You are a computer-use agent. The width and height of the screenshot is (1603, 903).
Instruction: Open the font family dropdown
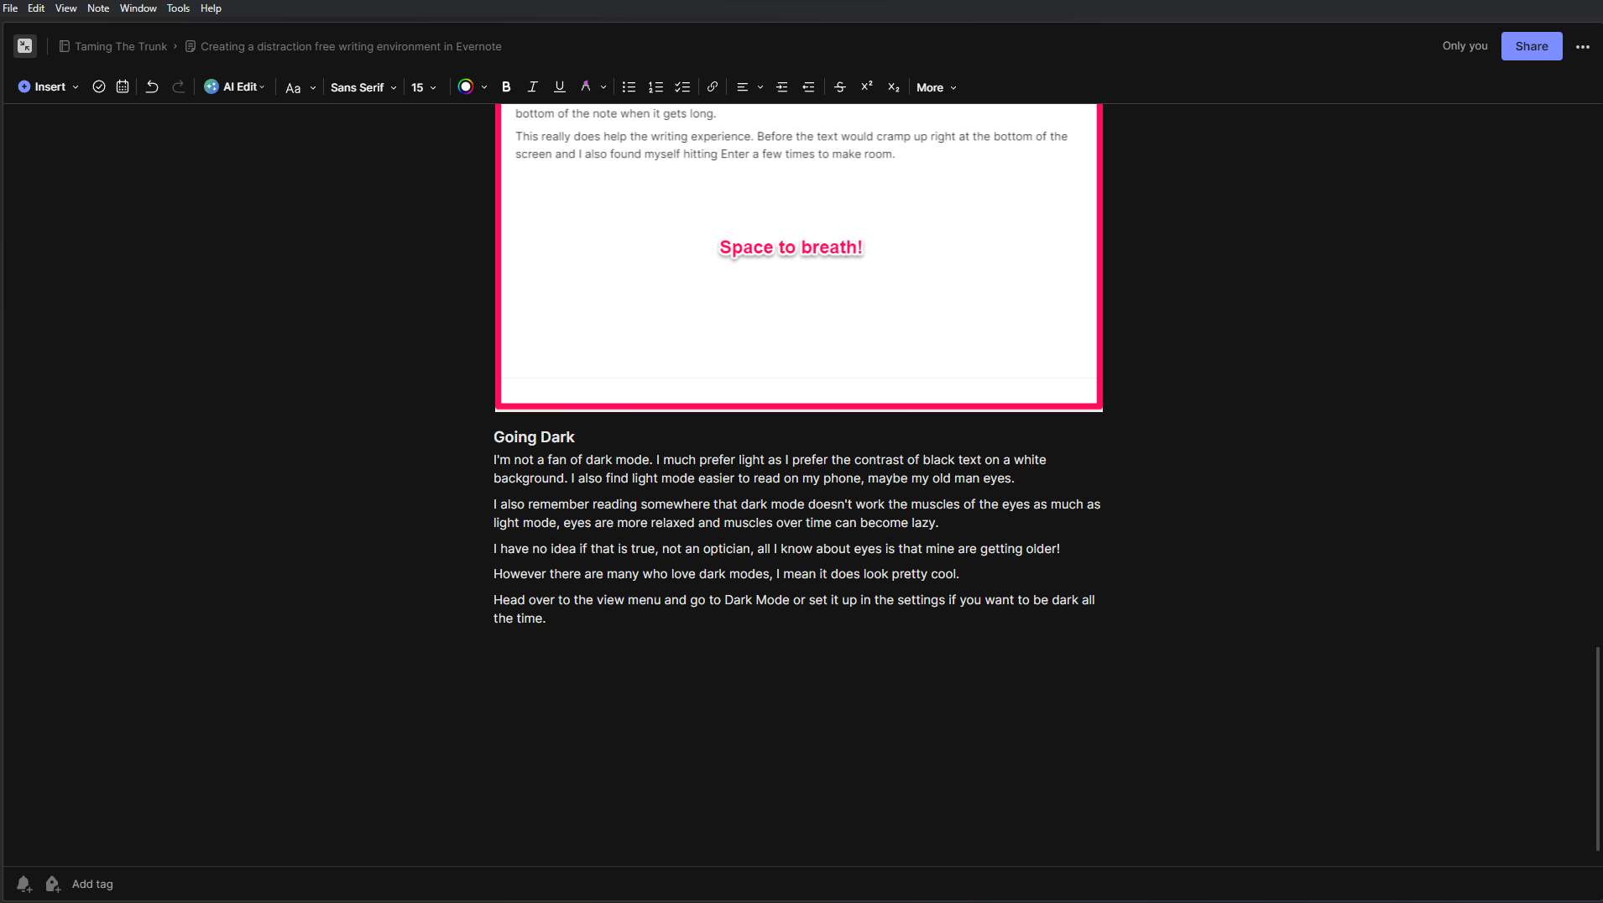click(x=361, y=86)
